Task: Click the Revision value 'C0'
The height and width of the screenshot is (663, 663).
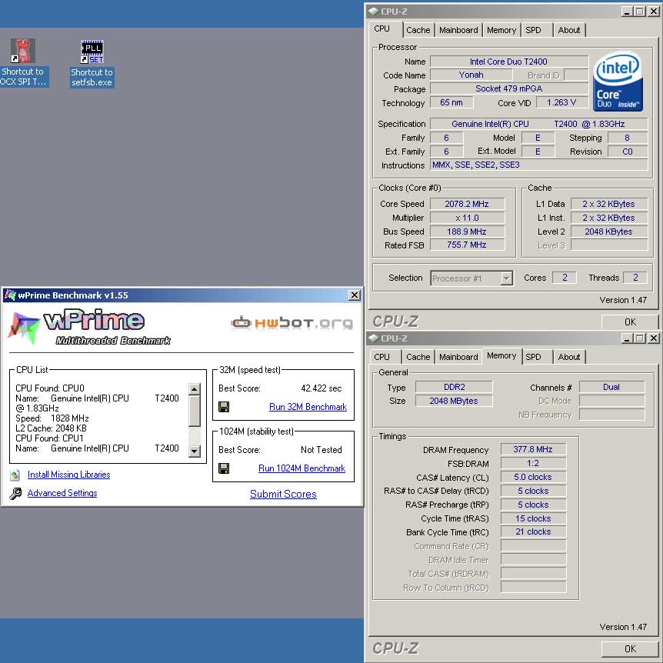Action: [628, 152]
